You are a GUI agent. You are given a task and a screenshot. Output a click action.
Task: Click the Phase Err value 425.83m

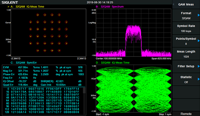click(x=23, y=74)
